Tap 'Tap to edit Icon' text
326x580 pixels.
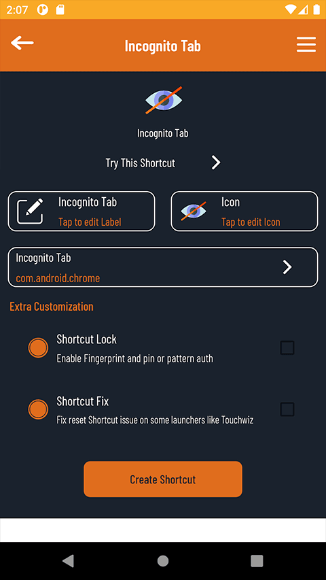[x=251, y=222]
